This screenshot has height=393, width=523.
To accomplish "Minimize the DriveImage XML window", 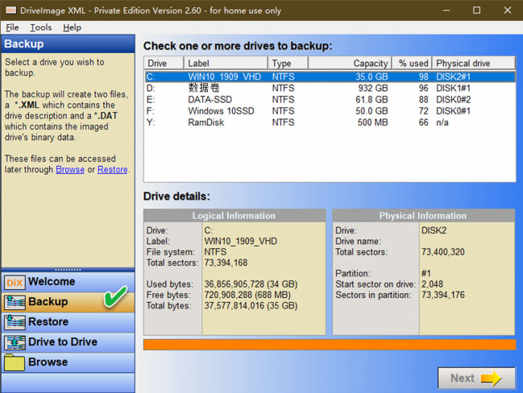I will coord(446,10).
